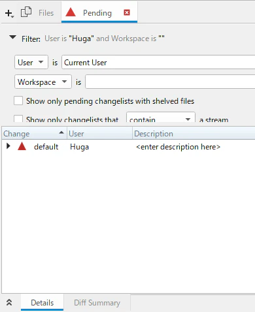This screenshot has height=312, width=255.
Task: Sort by the Description column header
Action: pos(194,133)
